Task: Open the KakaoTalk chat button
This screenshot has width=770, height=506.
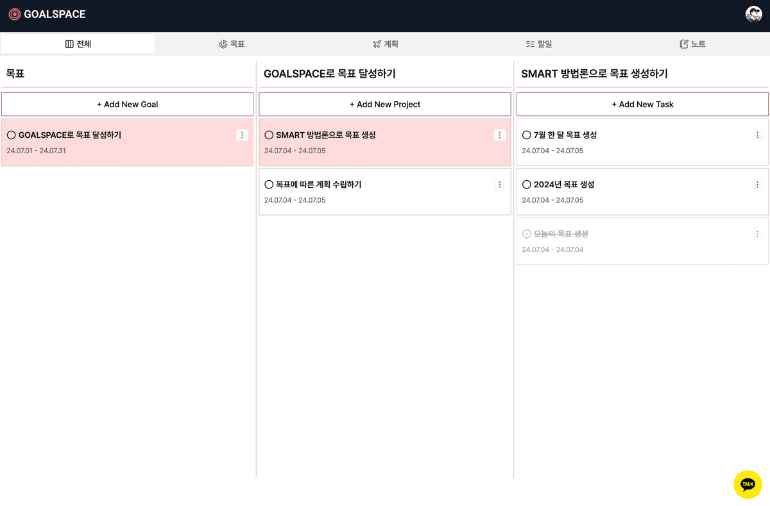Action: pyautogui.click(x=748, y=484)
